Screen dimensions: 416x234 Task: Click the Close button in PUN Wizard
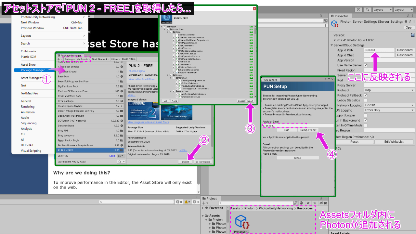click(298, 158)
